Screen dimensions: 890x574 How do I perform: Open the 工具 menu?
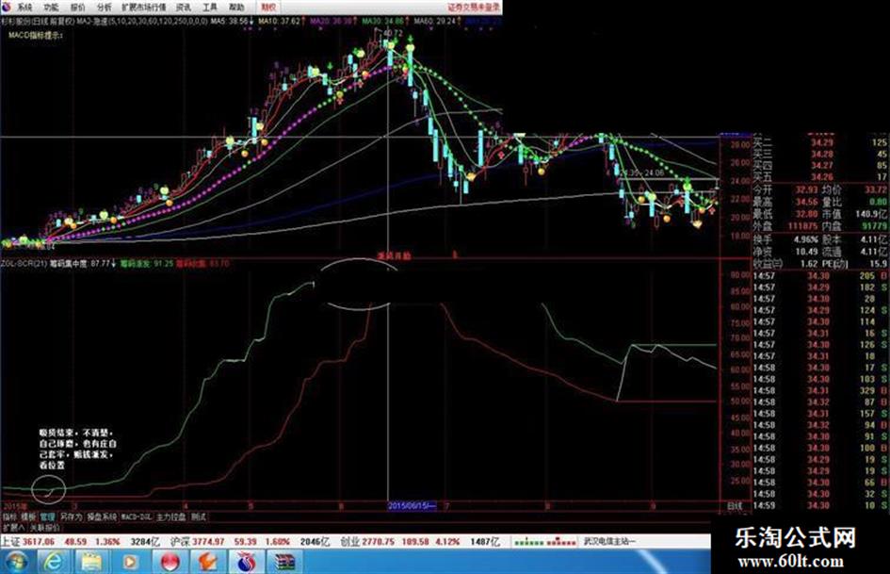coord(210,8)
